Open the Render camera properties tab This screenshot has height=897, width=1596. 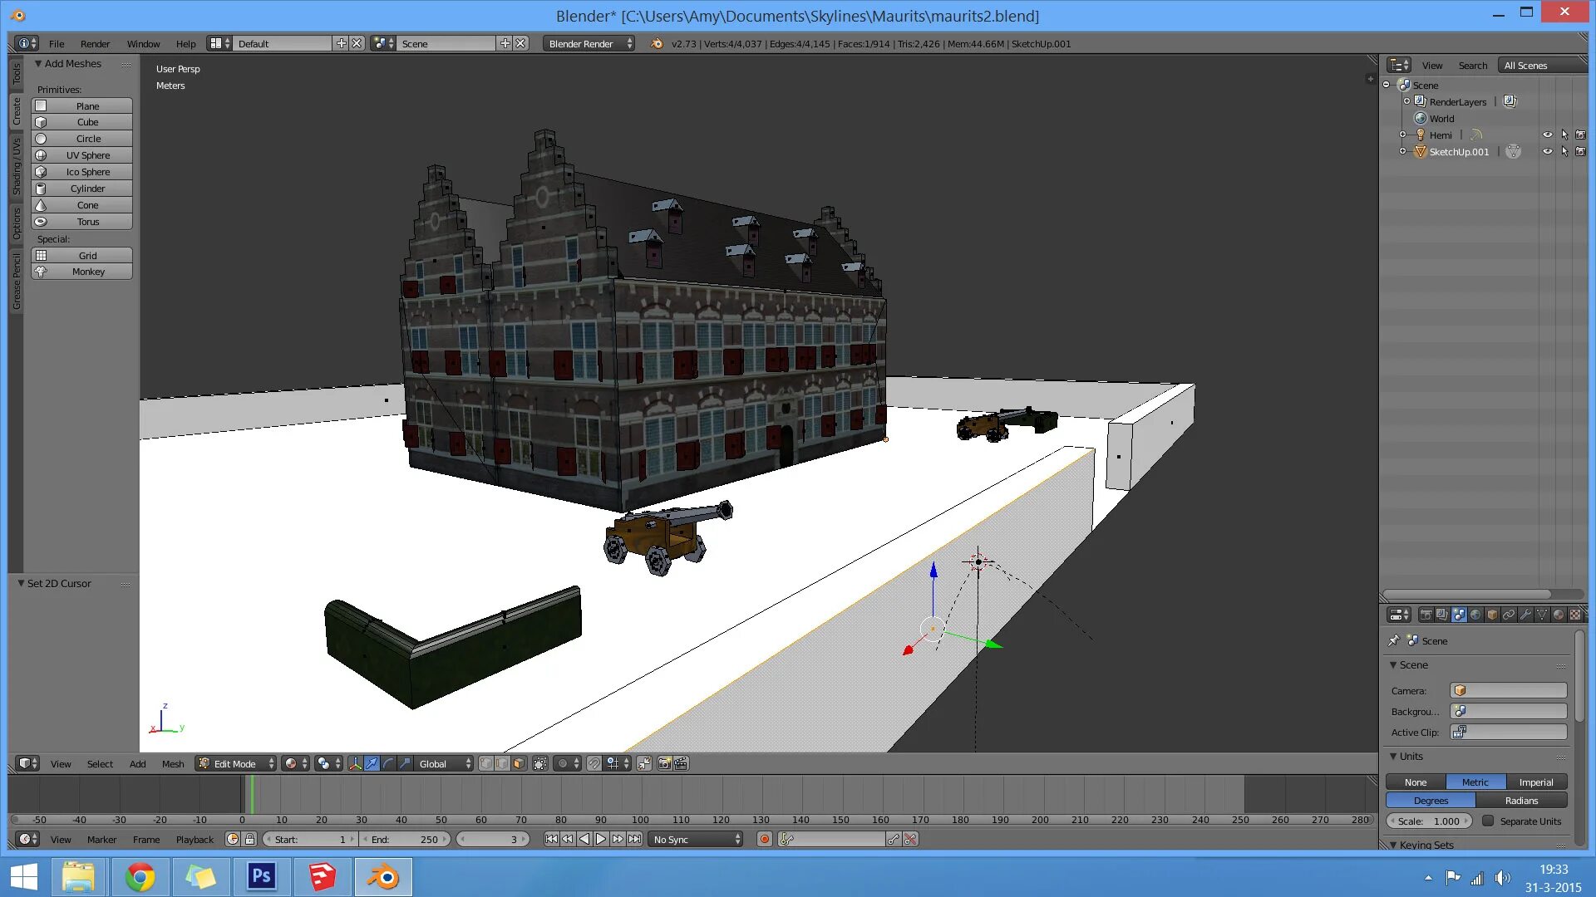(x=1426, y=615)
